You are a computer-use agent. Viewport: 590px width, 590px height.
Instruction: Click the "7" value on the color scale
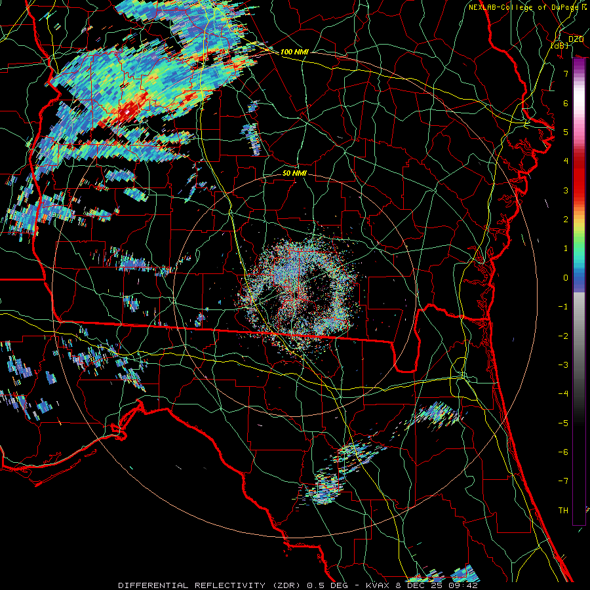[x=566, y=73]
